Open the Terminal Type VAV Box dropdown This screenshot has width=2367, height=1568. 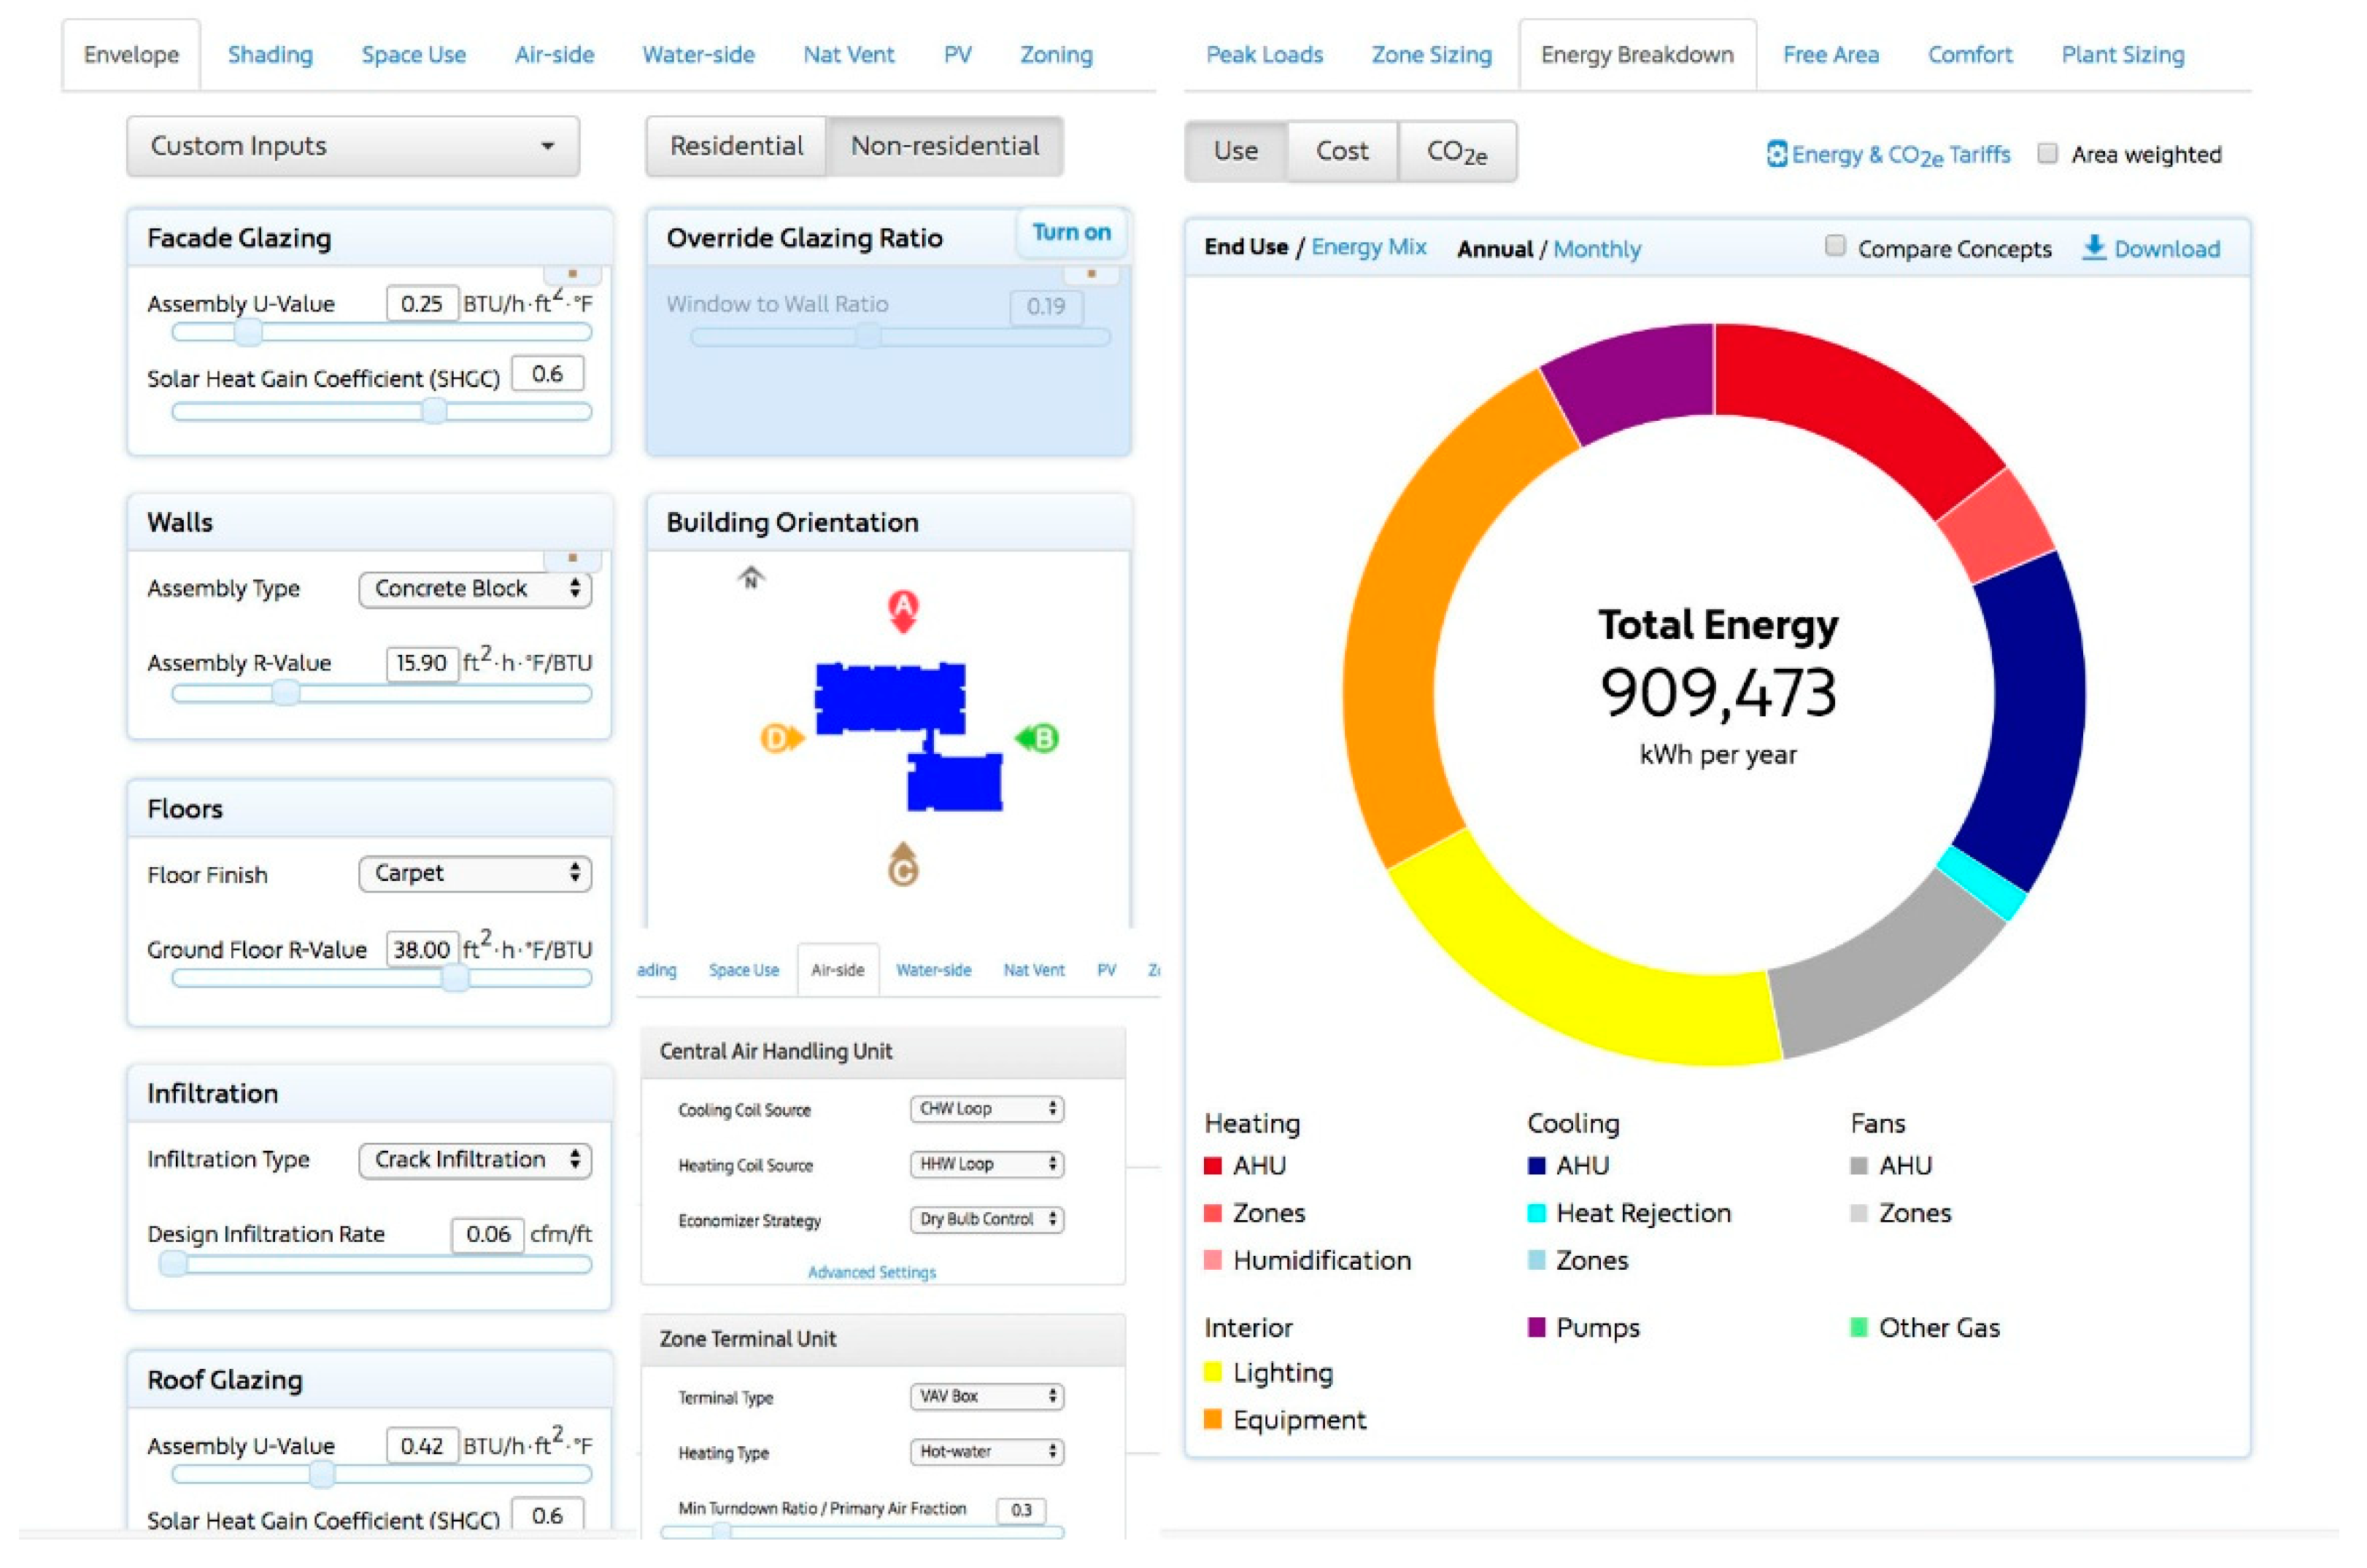[x=986, y=1396]
